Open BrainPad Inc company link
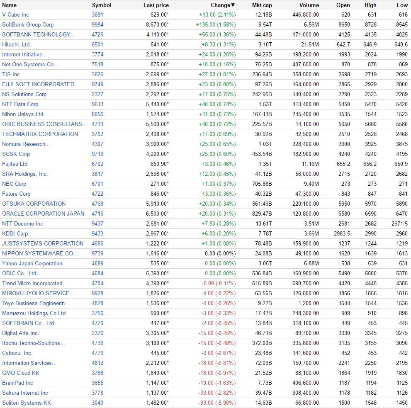Image resolution: width=411 pixels, height=408 pixels. point(17,383)
